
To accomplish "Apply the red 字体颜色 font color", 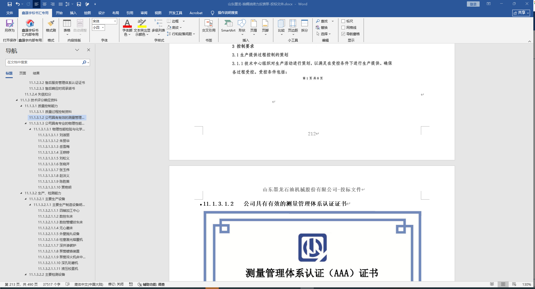I will pyautogui.click(x=127, y=24).
